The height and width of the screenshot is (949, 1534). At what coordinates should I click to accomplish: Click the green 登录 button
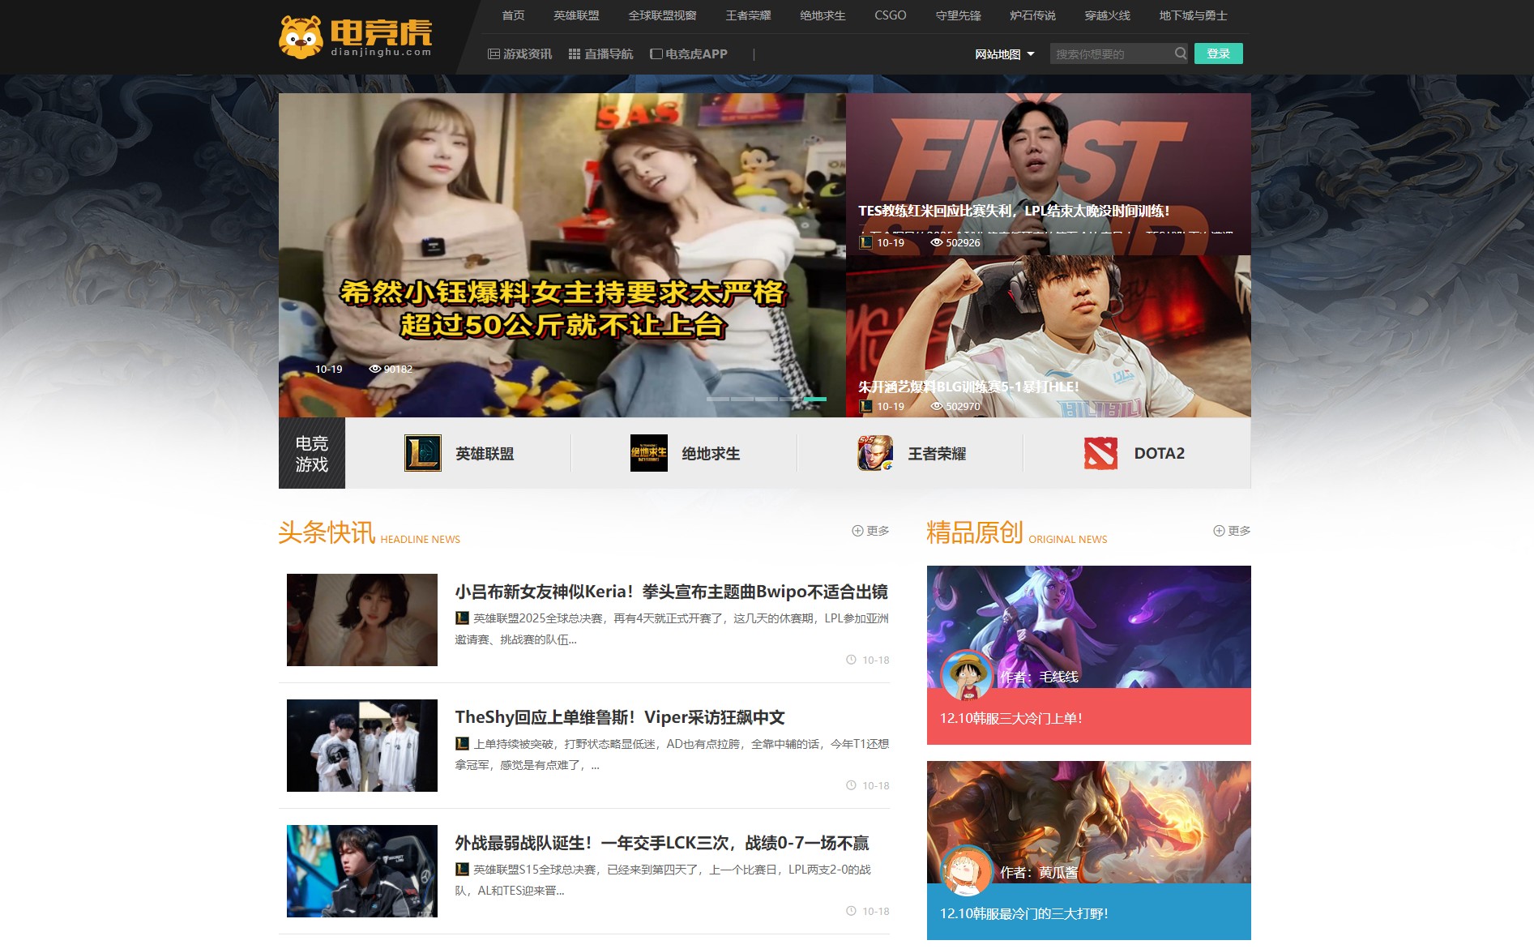point(1218,54)
